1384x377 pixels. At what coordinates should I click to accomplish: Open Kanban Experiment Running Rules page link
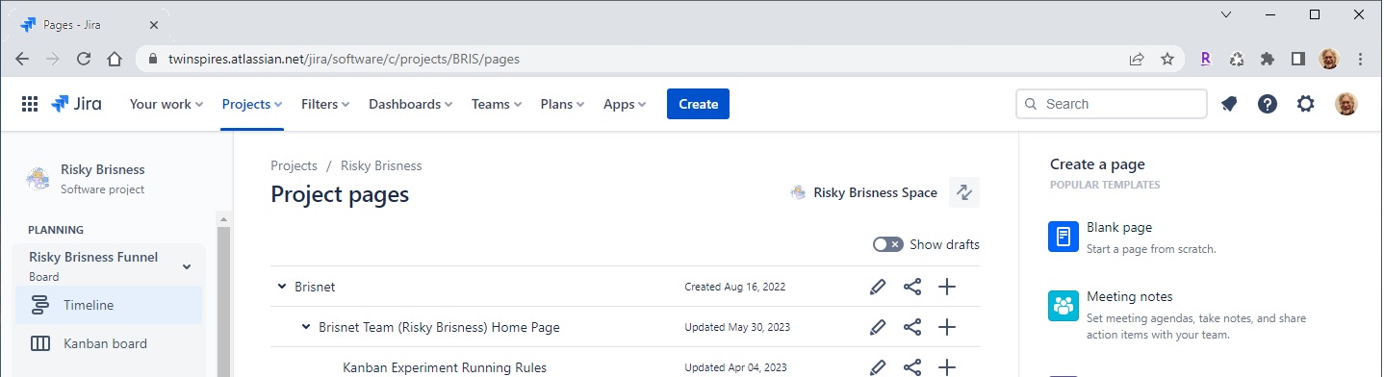(x=445, y=367)
